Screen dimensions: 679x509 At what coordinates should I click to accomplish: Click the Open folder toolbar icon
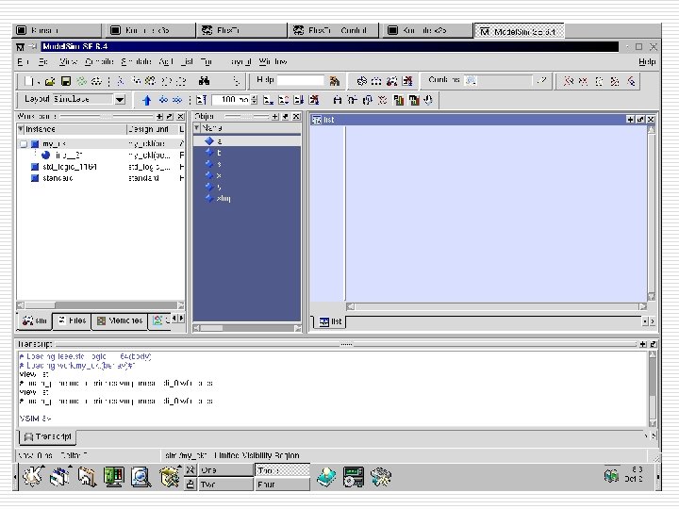click(50, 81)
